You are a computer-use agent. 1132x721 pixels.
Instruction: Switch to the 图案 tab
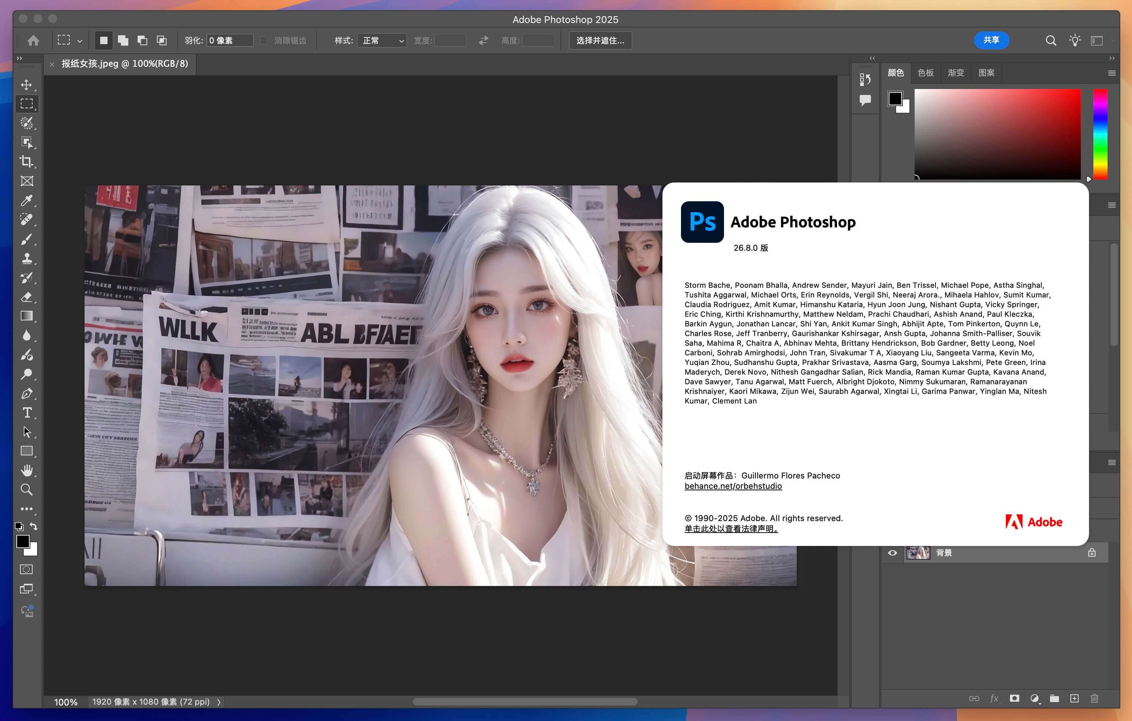pos(986,73)
